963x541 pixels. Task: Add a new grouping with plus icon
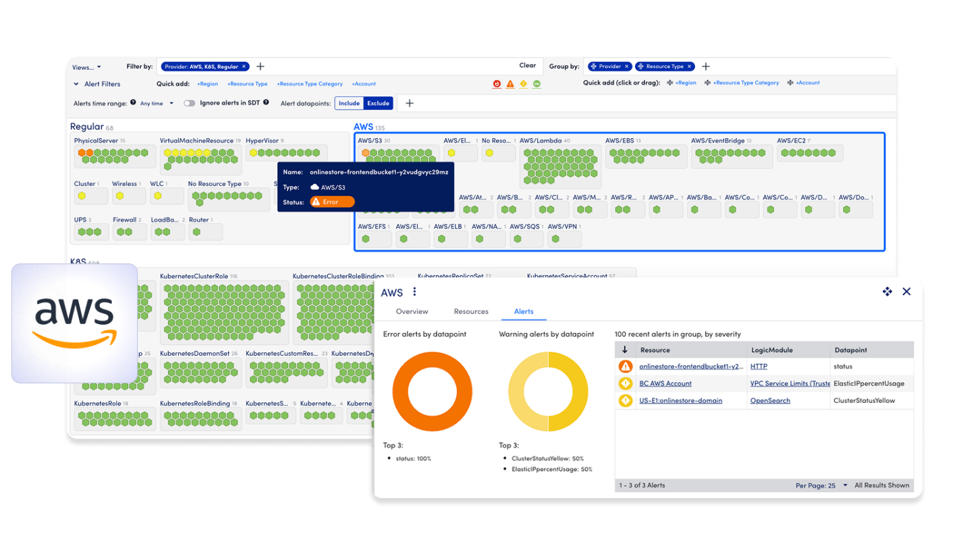[x=706, y=66]
